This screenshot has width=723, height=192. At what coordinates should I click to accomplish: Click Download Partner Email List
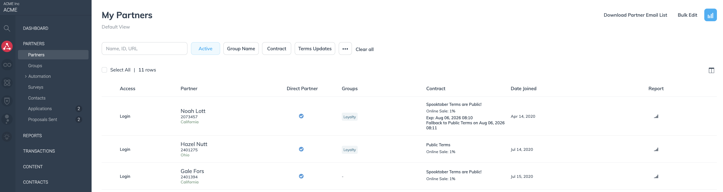point(635,15)
